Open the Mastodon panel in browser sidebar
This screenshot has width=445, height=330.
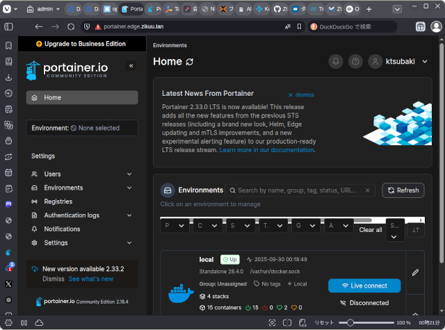tap(8, 205)
